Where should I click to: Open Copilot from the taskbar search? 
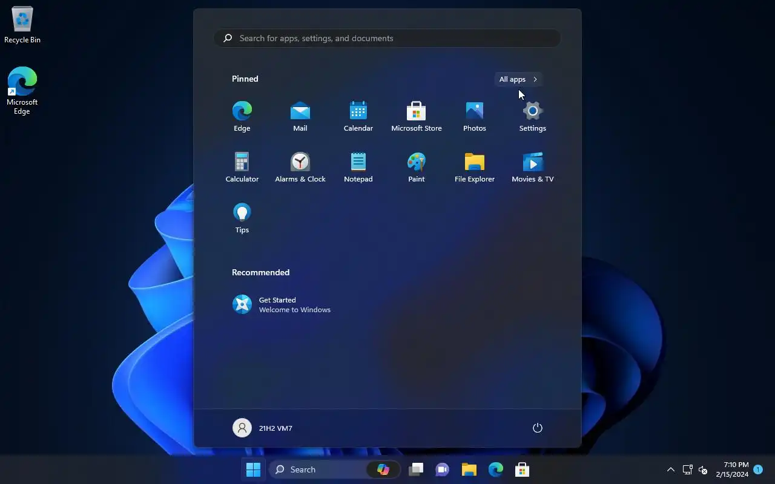coord(383,469)
